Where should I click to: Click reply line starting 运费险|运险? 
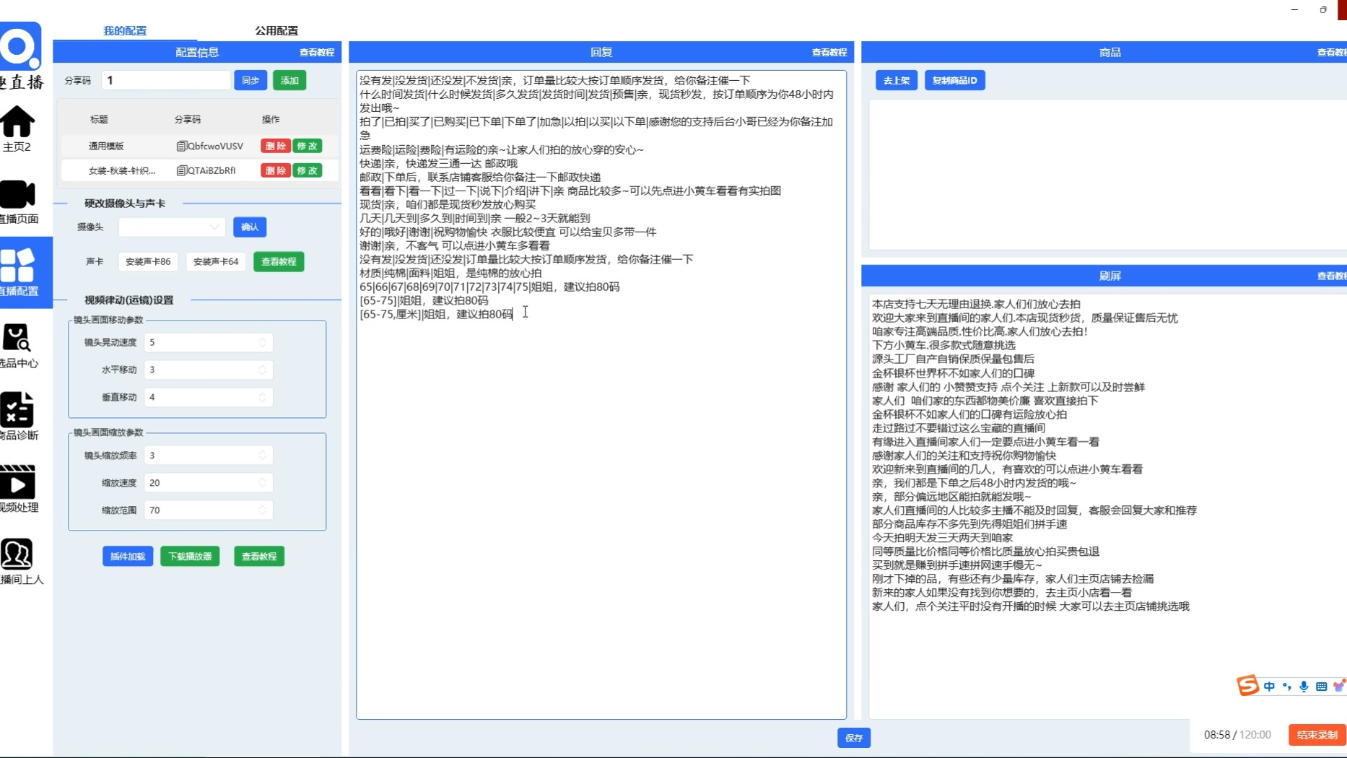pos(502,149)
